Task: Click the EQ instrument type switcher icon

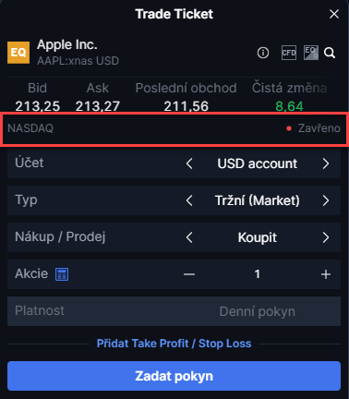Action: pyautogui.click(x=311, y=53)
